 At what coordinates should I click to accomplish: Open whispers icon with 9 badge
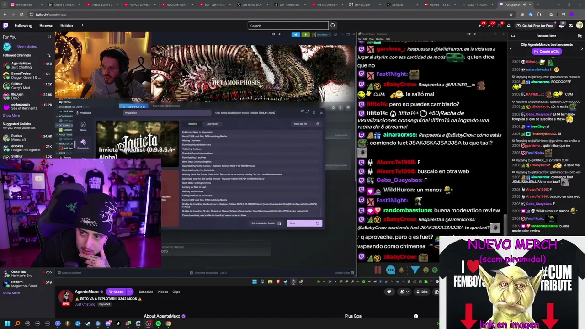(500, 26)
